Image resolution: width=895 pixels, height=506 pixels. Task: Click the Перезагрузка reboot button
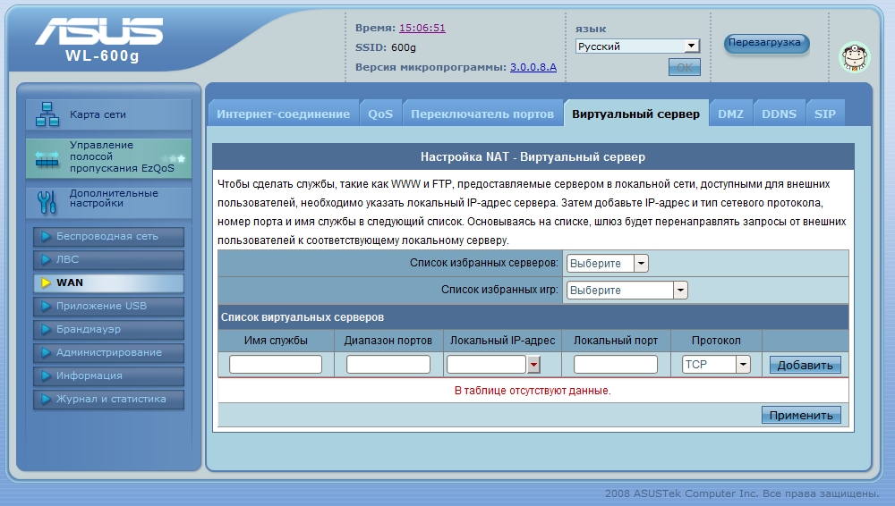point(765,43)
